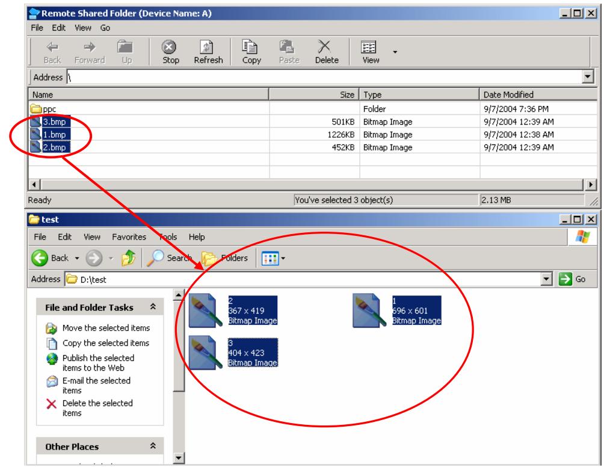604x467 pixels.
Task: Click the View icon in Remote Shared Folder
Action: coord(370,52)
